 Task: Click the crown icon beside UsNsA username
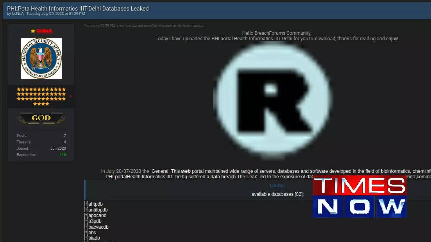tap(33, 31)
